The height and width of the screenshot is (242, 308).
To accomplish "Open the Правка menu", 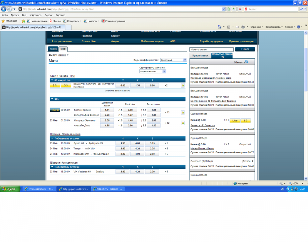I will click(15, 15).
